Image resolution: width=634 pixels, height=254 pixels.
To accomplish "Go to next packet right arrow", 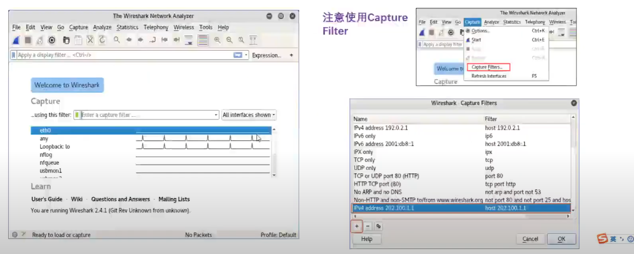I will 140,40.
